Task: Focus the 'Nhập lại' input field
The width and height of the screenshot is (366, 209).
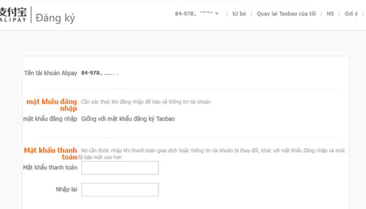Action: (120, 189)
